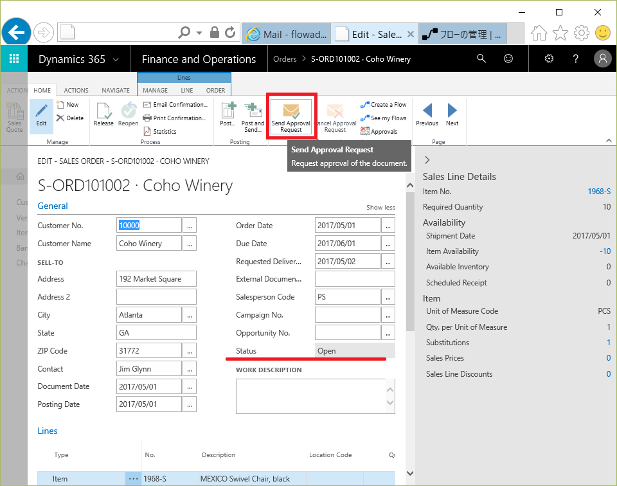Open Approvals from the ribbon
The image size is (617, 486).
tap(379, 131)
